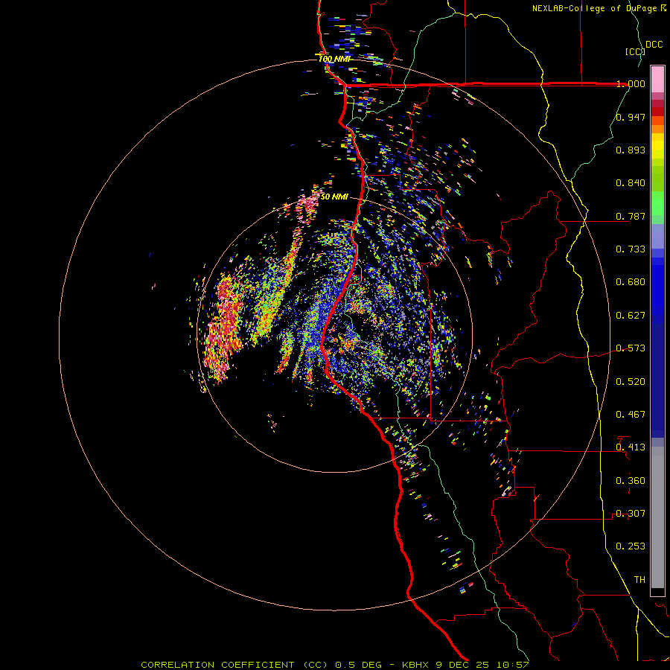Select the 0.413 legend value
The image size is (670, 670).
[x=631, y=447]
